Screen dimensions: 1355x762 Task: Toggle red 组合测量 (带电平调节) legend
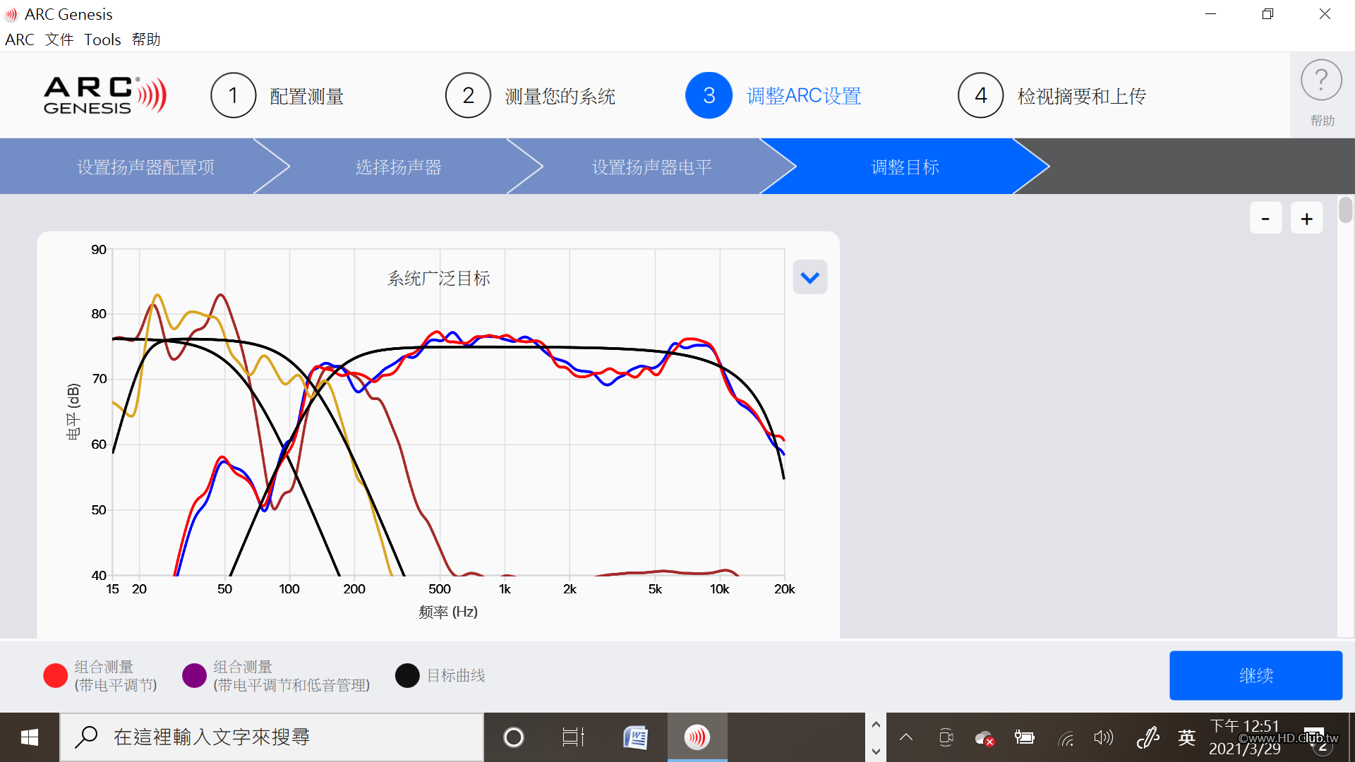point(55,675)
